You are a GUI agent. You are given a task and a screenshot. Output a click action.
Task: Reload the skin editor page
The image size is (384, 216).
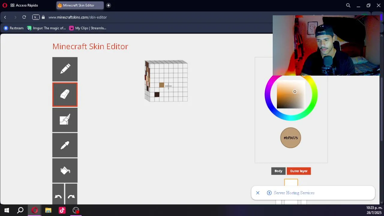tap(24, 17)
